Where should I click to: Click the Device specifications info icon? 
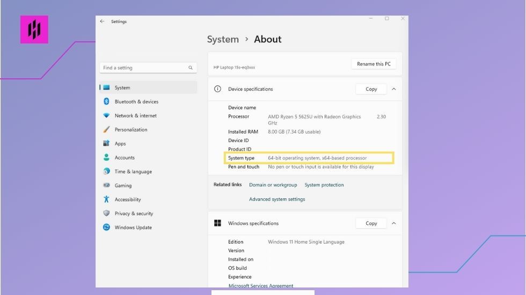point(217,89)
